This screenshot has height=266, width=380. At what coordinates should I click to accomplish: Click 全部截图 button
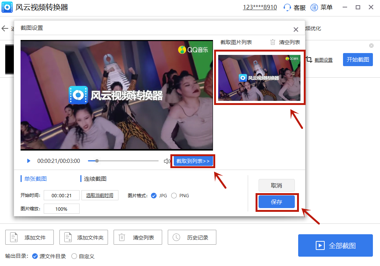(336, 245)
